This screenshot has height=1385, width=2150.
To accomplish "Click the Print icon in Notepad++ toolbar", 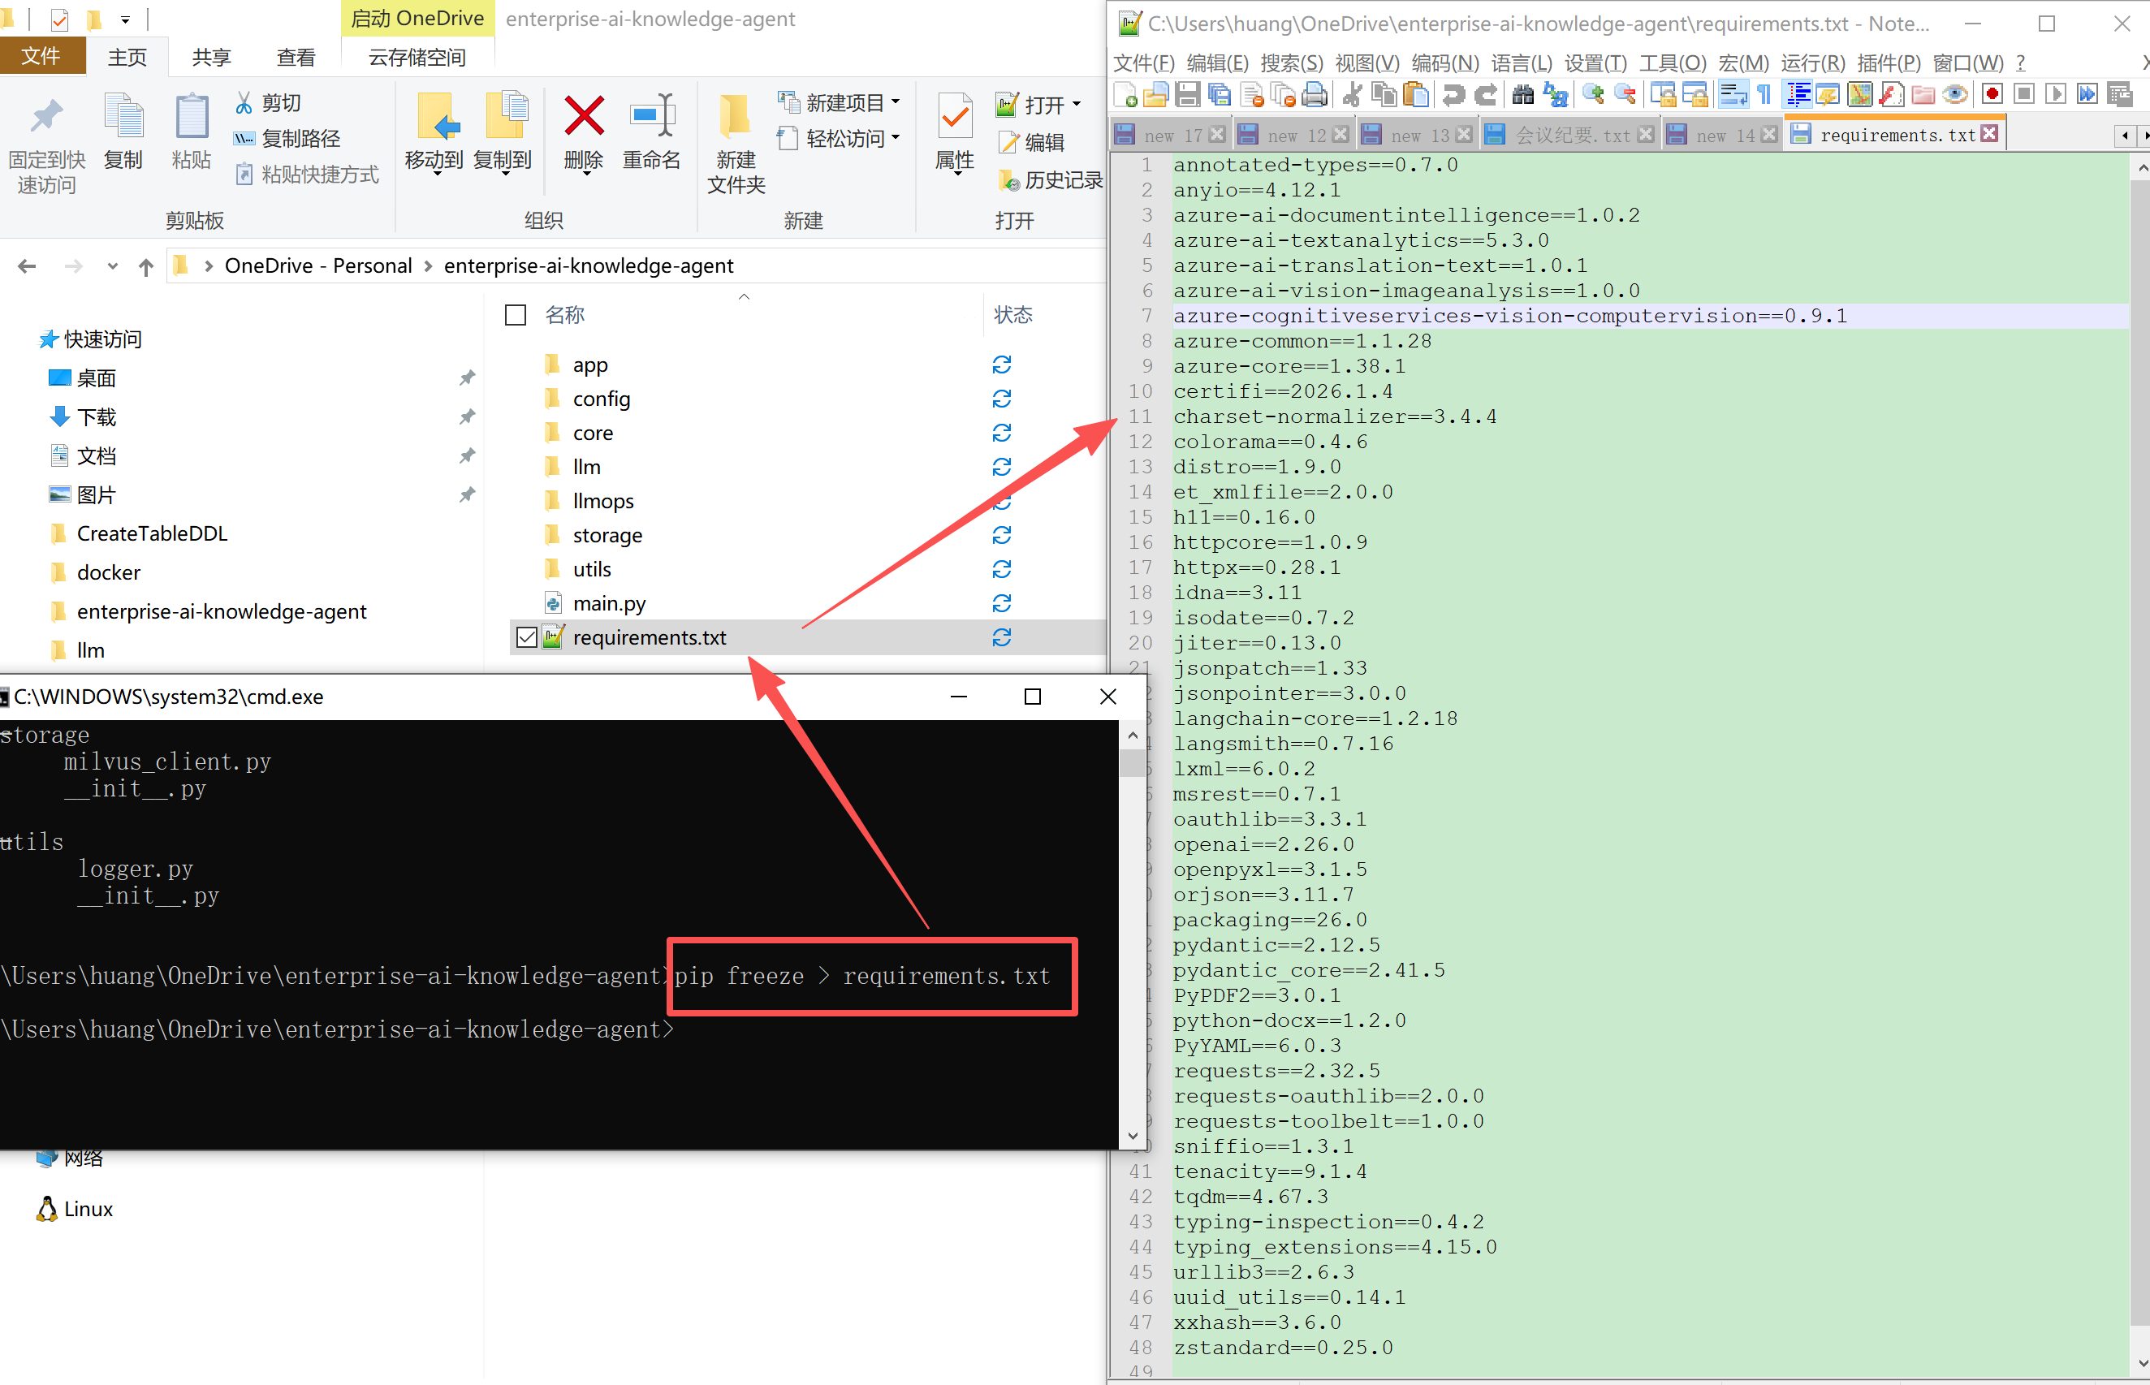I will coord(1314,94).
